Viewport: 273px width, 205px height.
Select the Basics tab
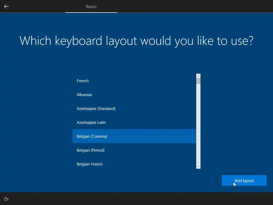pos(91,6)
